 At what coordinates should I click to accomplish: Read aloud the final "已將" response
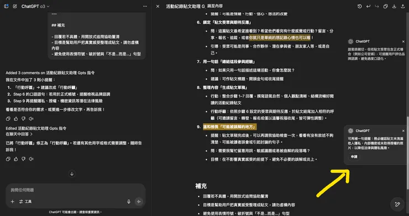(x=32, y=159)
